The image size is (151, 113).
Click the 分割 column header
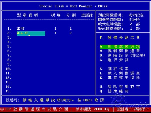pos(71,15)
